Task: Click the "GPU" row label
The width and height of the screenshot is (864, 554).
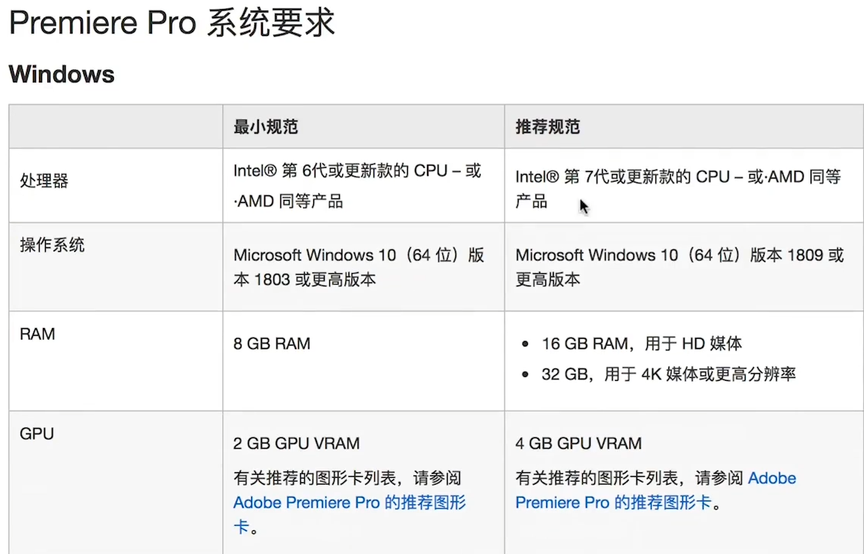Action: pos(37,433)
